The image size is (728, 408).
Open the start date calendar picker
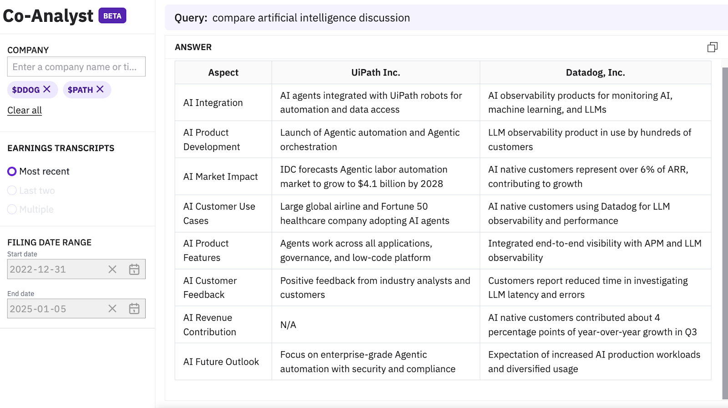click(134, 269)
